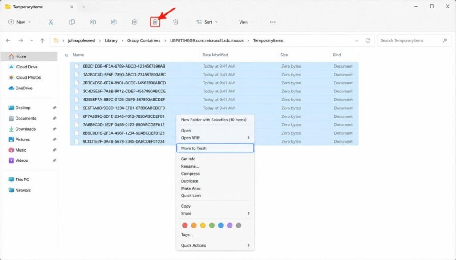456x260 pixels.
Task: Sort by the Kind column header
Action: tap(337, 55)
